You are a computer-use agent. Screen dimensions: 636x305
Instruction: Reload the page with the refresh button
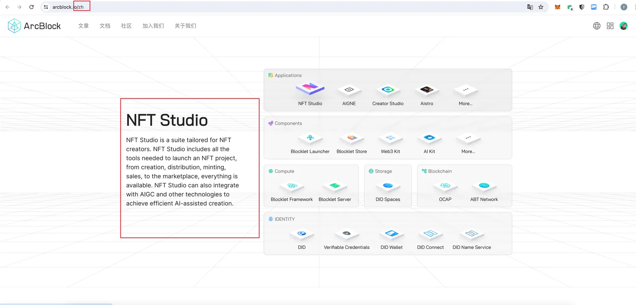(x=31, y=7)
